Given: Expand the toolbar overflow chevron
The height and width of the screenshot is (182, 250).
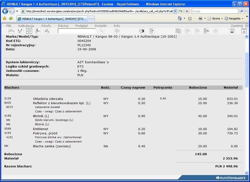Looking at the screenshot, I should [247, 16].
